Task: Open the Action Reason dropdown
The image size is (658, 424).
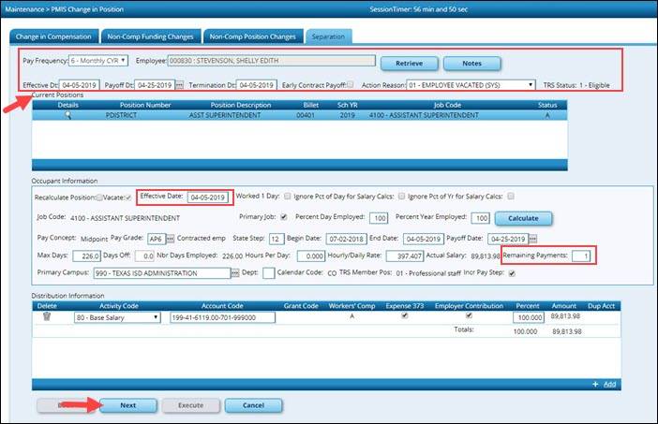Action: [464, 84]
